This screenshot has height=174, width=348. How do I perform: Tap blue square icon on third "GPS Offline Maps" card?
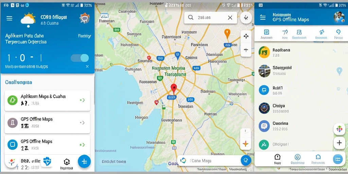coord(13,145)
